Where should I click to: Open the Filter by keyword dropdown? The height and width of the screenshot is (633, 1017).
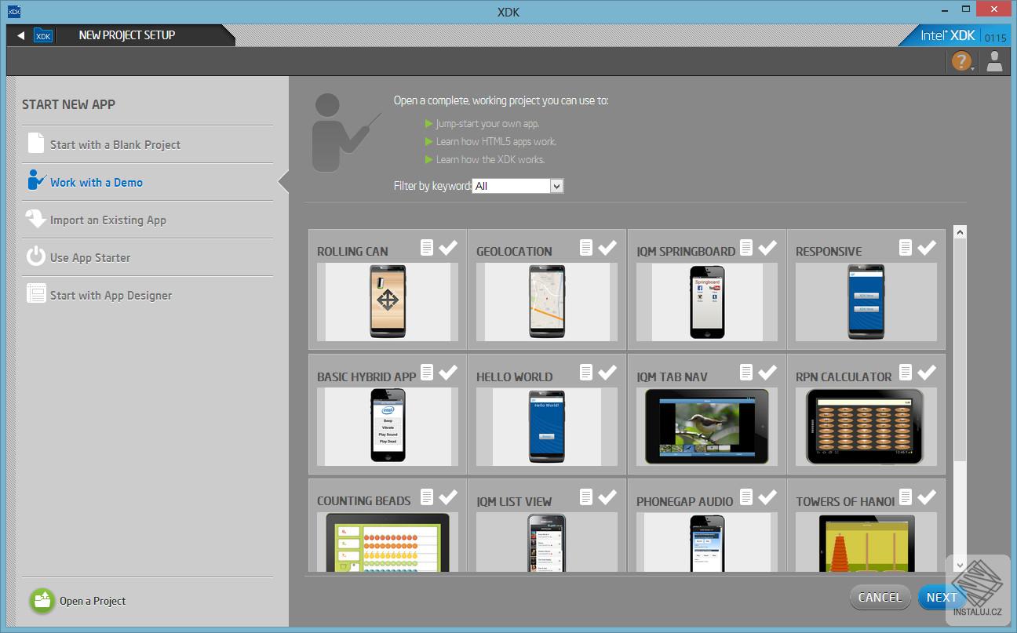pos(518,186)
